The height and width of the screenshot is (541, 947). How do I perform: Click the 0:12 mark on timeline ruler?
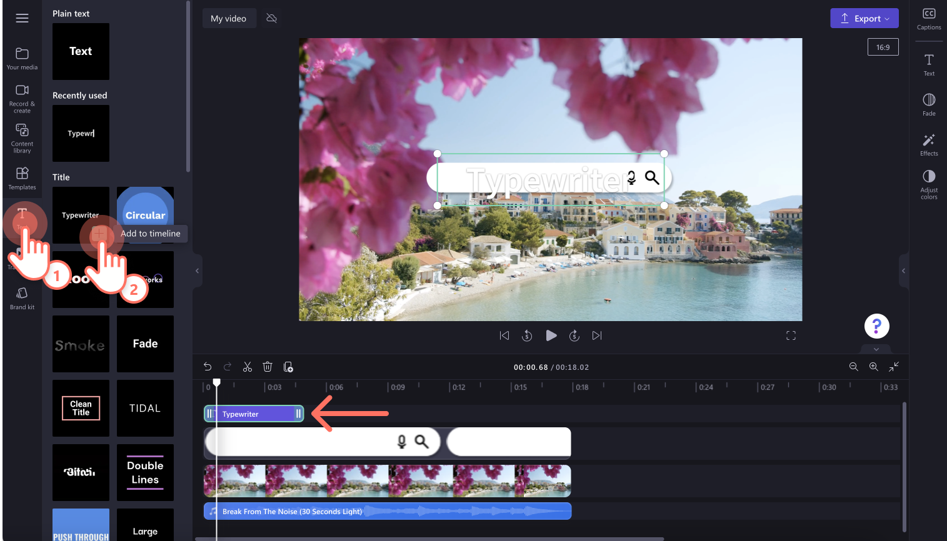458,387
